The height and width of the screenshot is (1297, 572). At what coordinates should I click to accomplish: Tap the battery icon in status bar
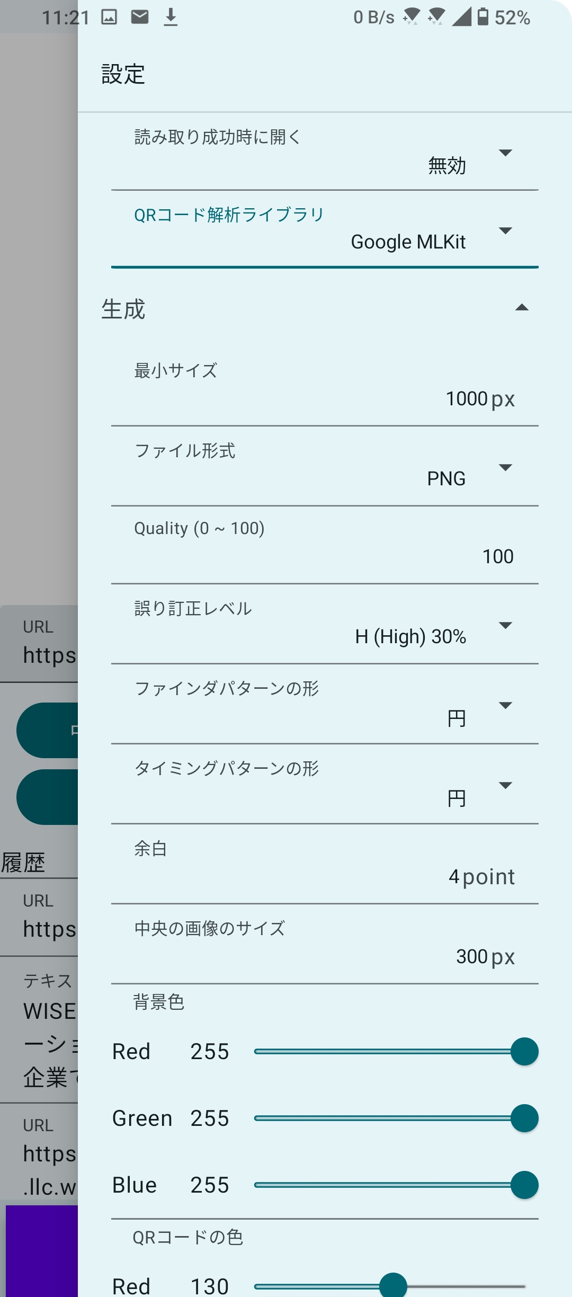coord(482,17)
